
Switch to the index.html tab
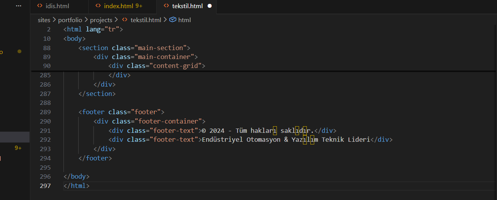pos(119,6)
